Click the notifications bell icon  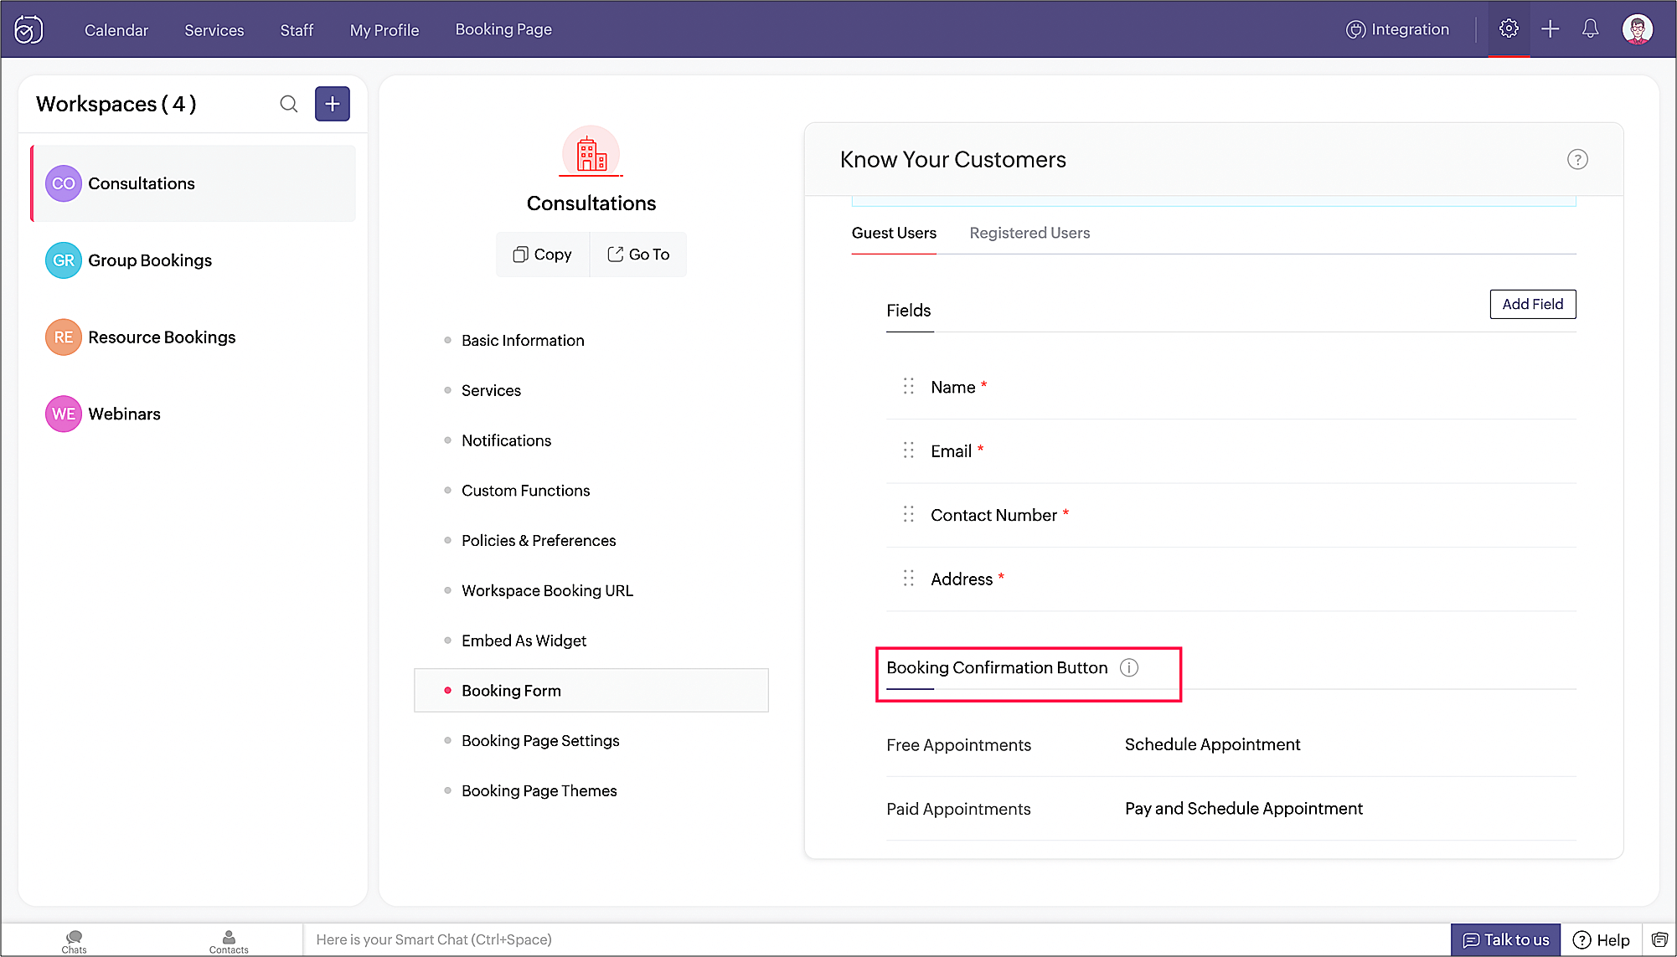(1590, 28)
